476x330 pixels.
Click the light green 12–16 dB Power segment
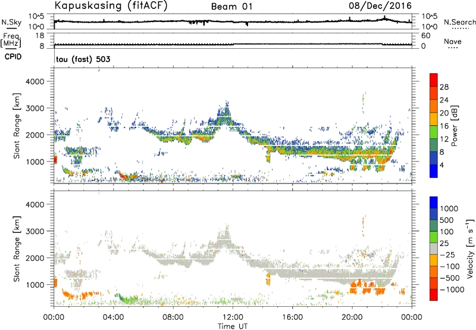tap(434, 132)
